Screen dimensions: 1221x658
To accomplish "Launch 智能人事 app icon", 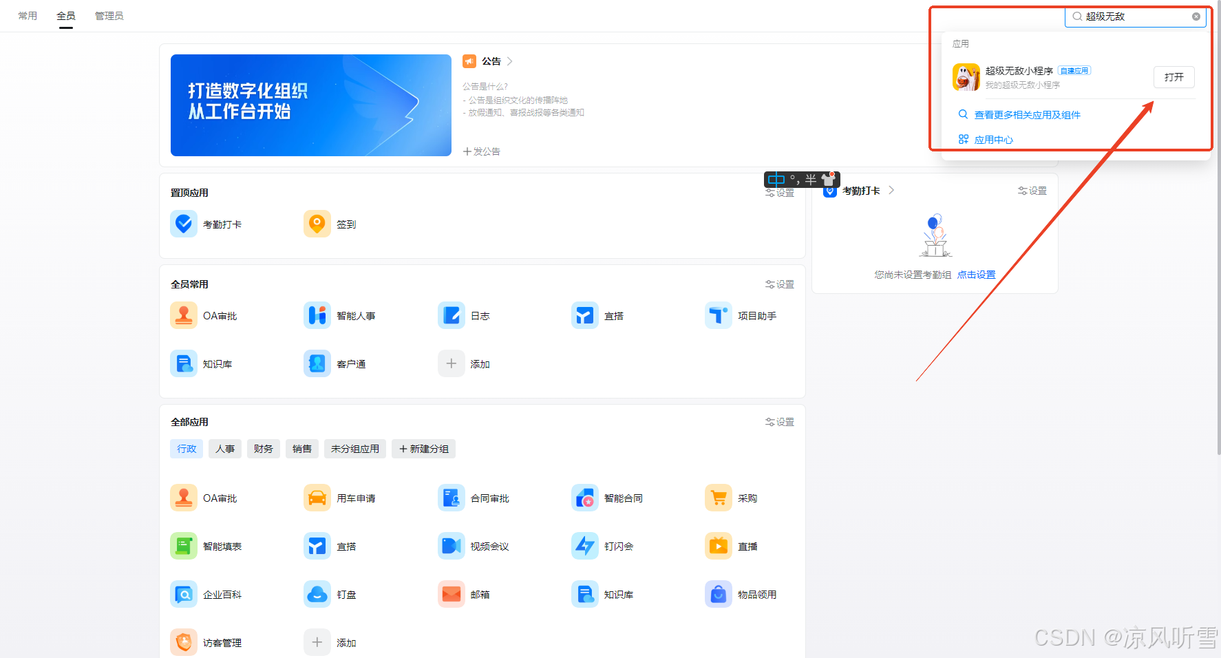I will 317,315.
